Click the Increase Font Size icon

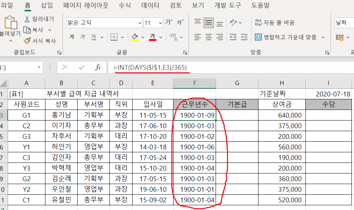coord(169,23)
